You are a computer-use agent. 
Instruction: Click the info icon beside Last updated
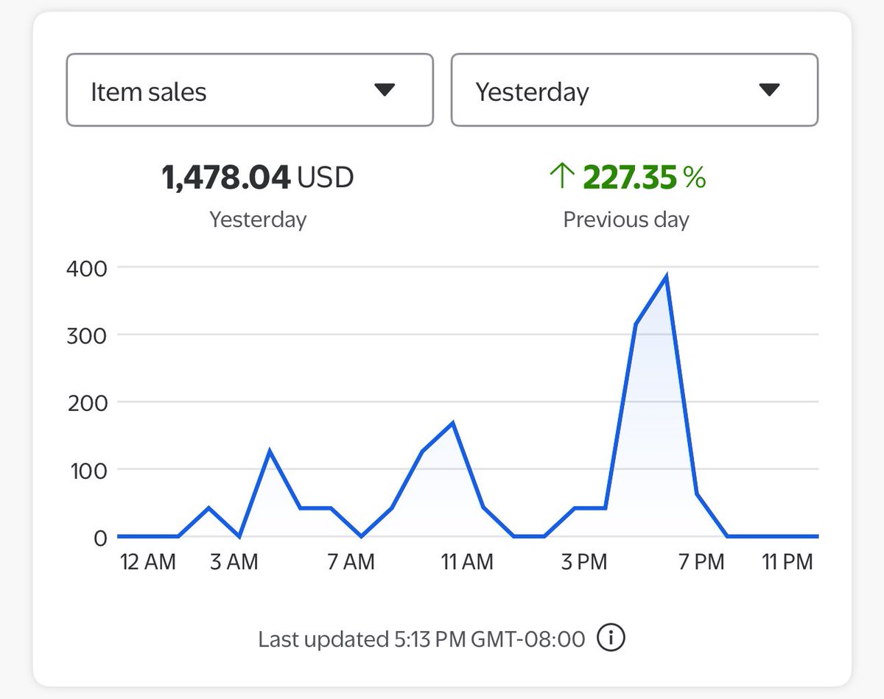pyautogui.click(x=611, y=639)
